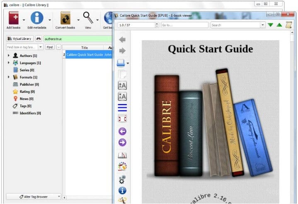Select News [0] in tag browser

tap(27, 99)
